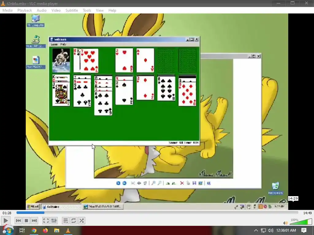This screenshot has height=235, width=314.
Task: Toggle the VLC playlist view
Action: coord(66,221)
